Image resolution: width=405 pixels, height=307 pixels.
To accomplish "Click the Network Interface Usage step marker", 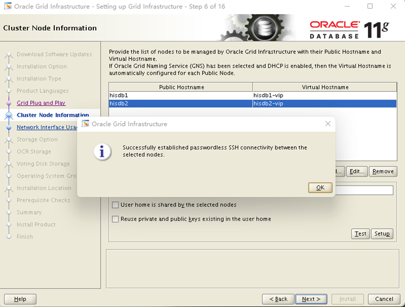I will click(x=9, y=127).
